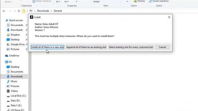Click the Videos film icon
The height and width of the screenshot is (111, 198).
(8, 91)
